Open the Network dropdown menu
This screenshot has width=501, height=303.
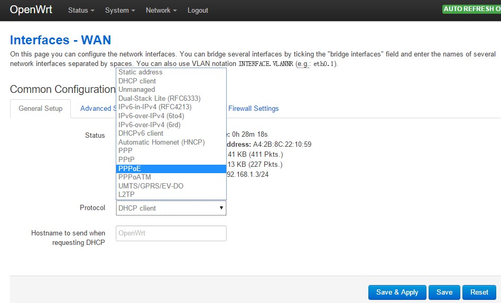(161, 10)
